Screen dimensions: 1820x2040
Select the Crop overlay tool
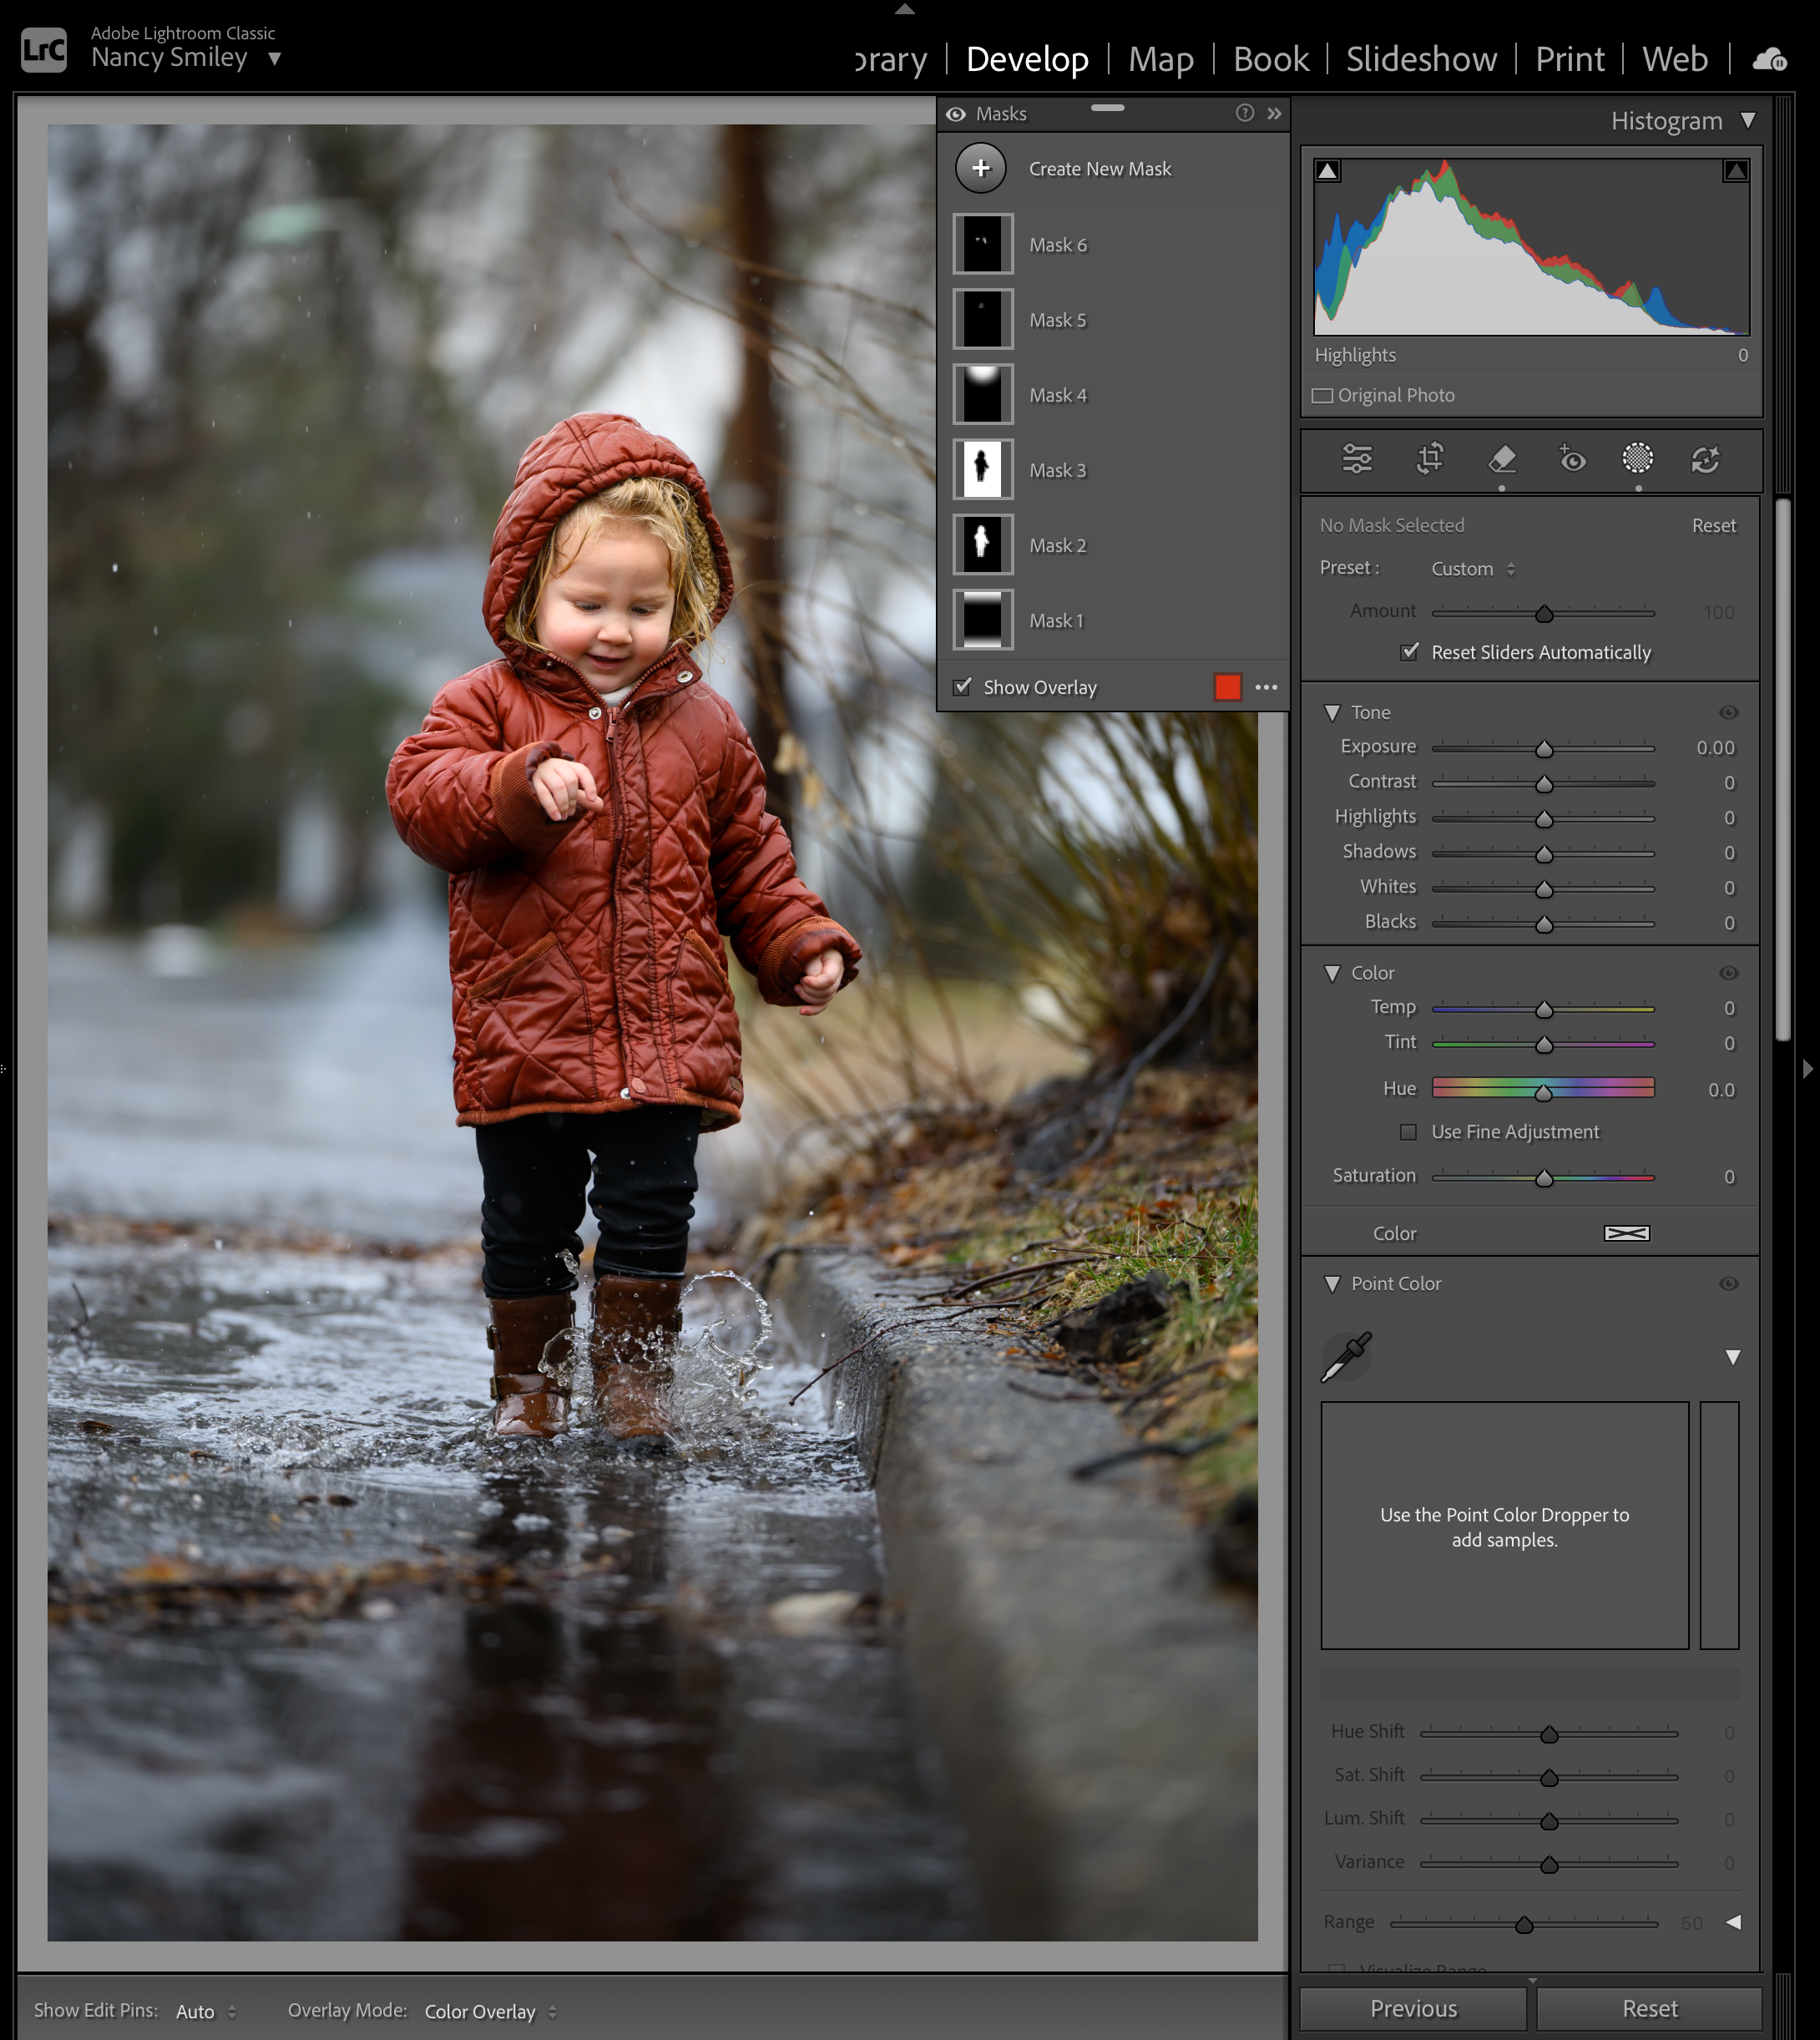pos(1430,459)
